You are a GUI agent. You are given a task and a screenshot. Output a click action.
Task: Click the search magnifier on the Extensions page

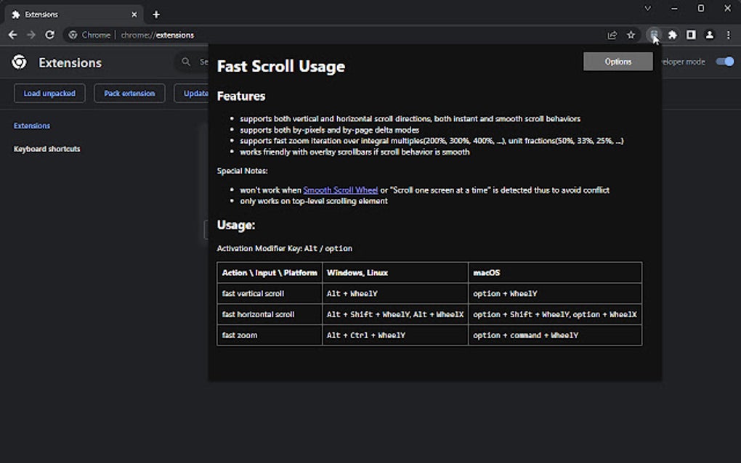pos(187,62)
